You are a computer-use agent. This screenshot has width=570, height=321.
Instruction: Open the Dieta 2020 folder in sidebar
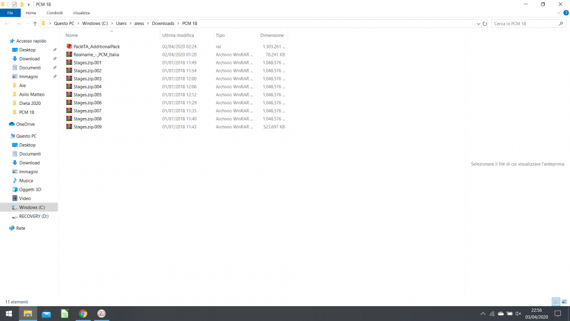click(30, 103)
